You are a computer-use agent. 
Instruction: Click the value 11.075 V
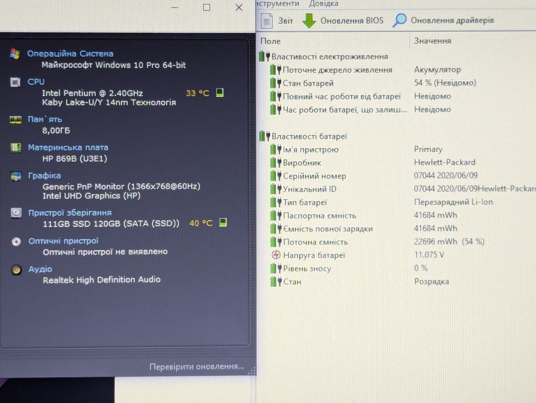tap(429, 254)
